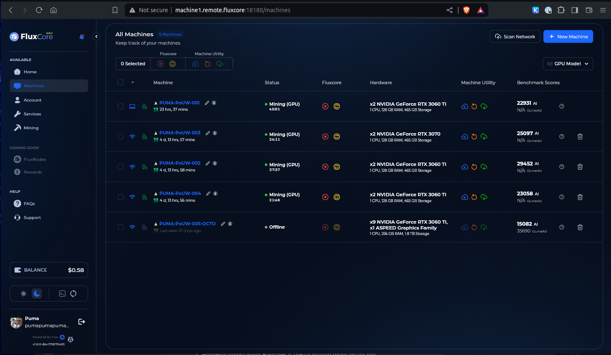Click the notification bell in sidebar header
611x355 pixels.
pos(82,37)
